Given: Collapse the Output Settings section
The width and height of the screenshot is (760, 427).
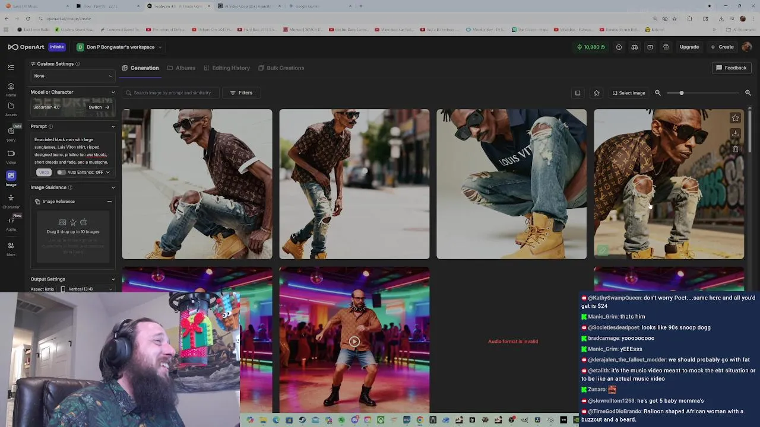Looking at the screenshot, I should click(x=113, y=279).
